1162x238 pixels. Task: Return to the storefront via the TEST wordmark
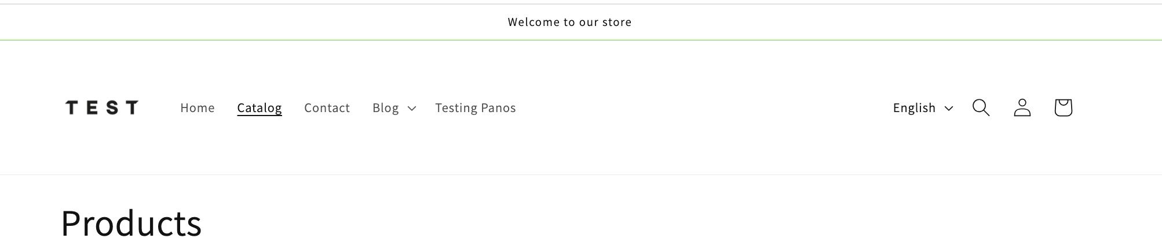coord(102,107)
